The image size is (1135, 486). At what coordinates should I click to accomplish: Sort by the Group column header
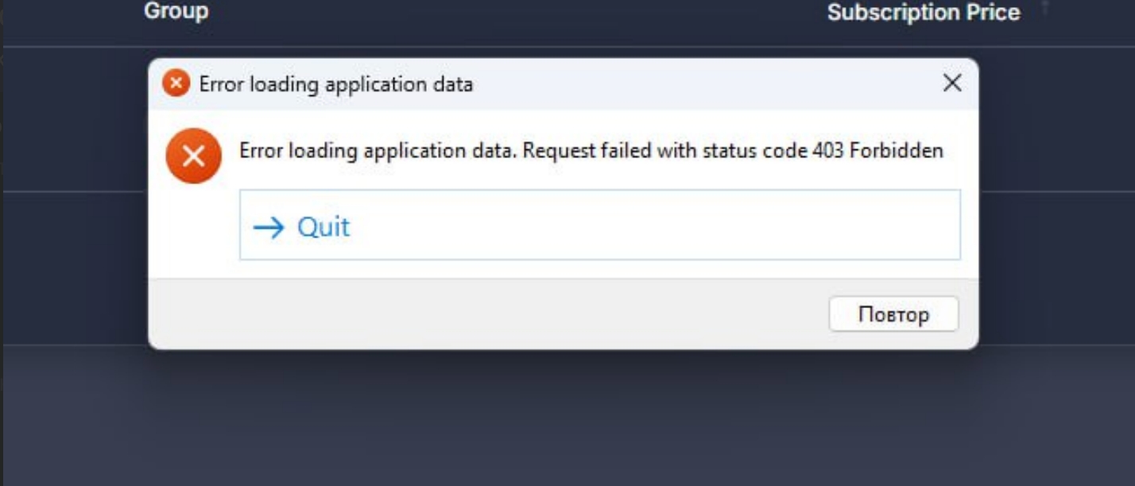tap(176, 11)
